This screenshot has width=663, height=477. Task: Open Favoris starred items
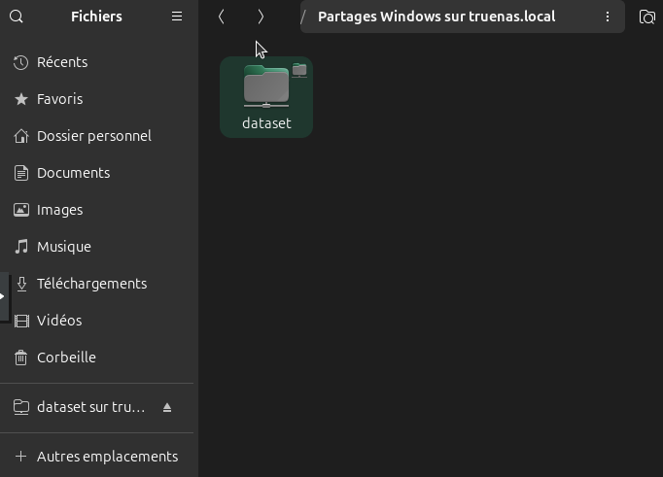point(59,99)
